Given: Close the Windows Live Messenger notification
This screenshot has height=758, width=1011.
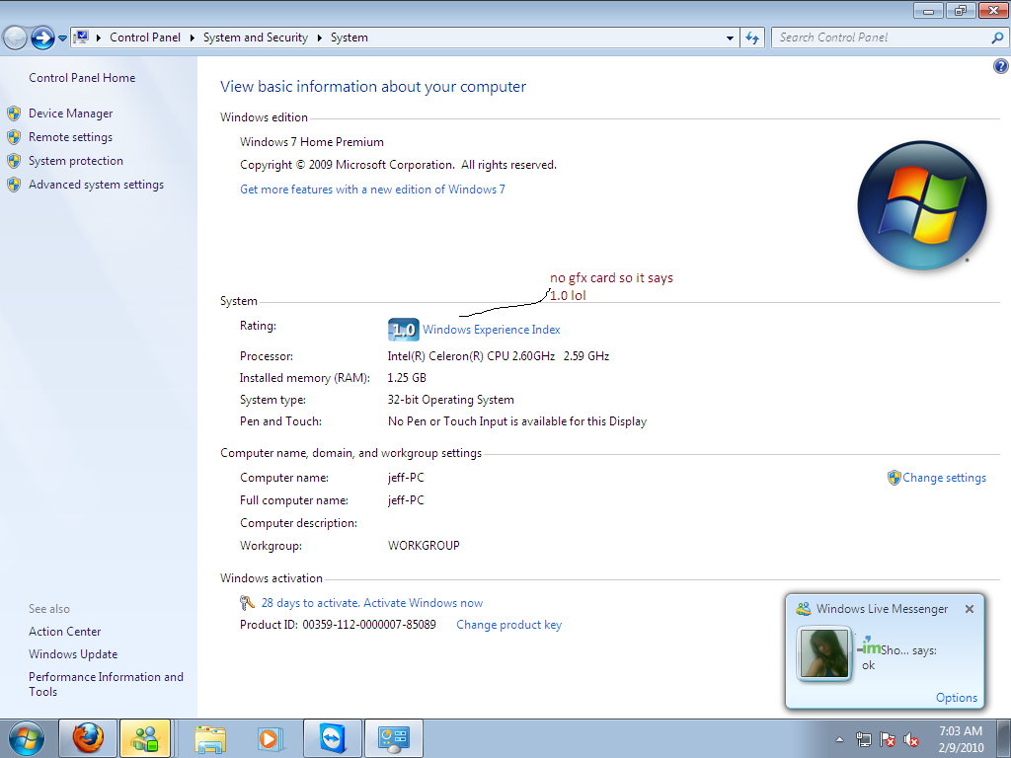Looking at the screenshot, I should [970, 609].
